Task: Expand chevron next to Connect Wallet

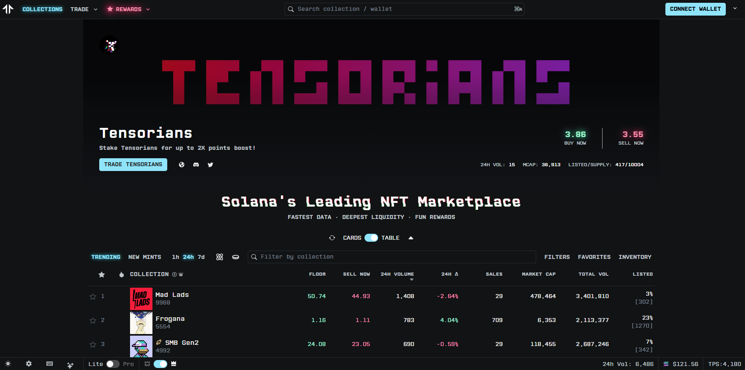Action: (735, 8)
